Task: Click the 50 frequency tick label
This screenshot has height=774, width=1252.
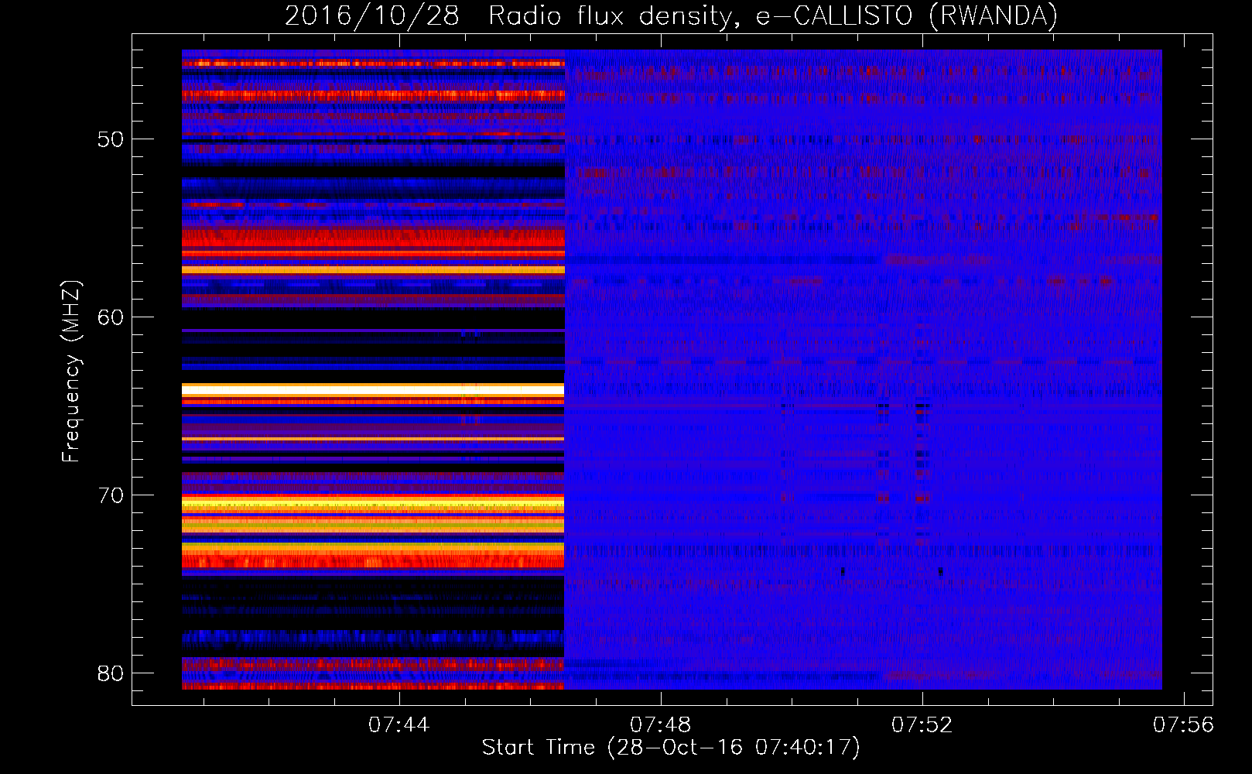Action: pyautogui.click(x=111, y=140)
